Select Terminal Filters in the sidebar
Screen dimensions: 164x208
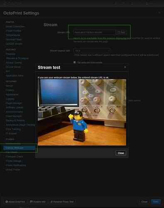coord(14,40)
